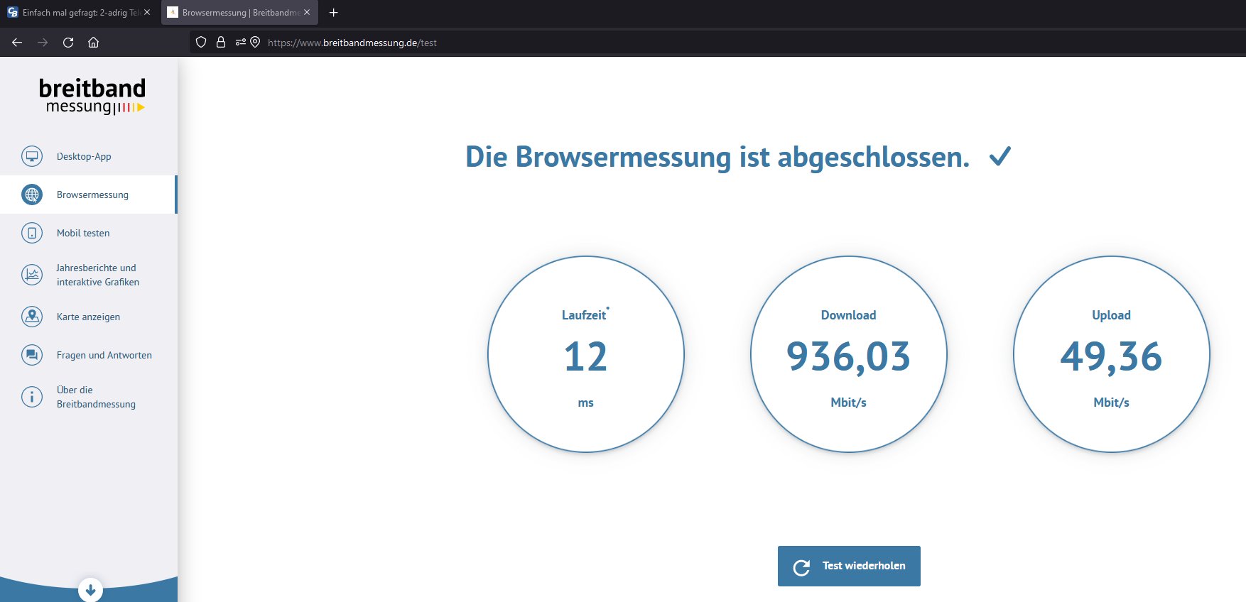Viewport: 1246px width, 602px height.
Task: Click the Desktop-App monitor icon
Action: [x=32, y=156]
